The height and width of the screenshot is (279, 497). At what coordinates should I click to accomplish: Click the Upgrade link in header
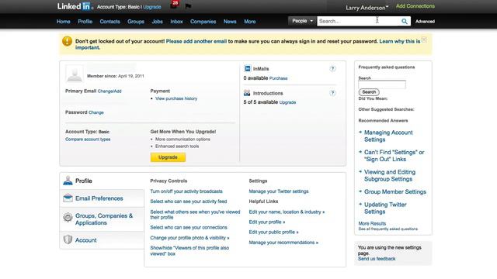(152, 7)
